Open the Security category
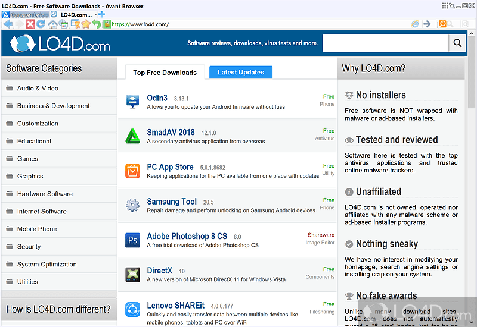477x327 pixels. (x=59, y=247)
